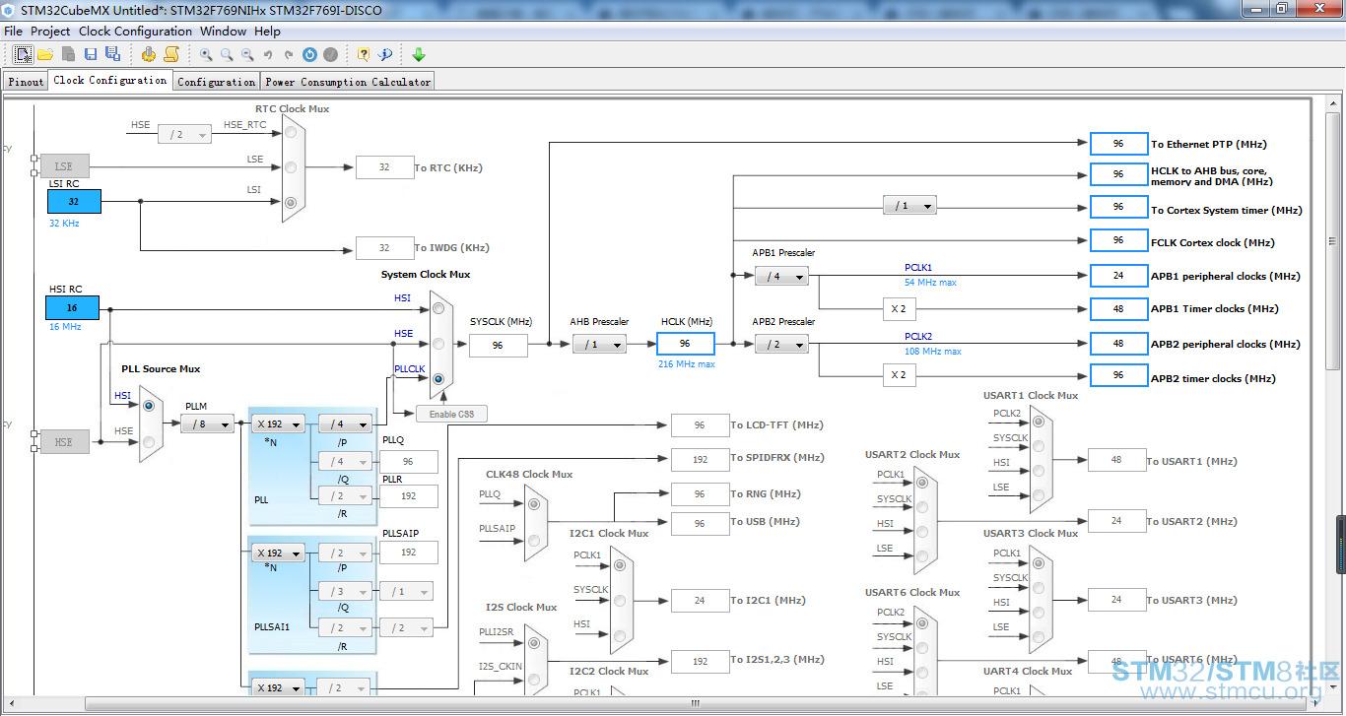
Task: Click the Generate Code gear icon
Action: point(149,54)
